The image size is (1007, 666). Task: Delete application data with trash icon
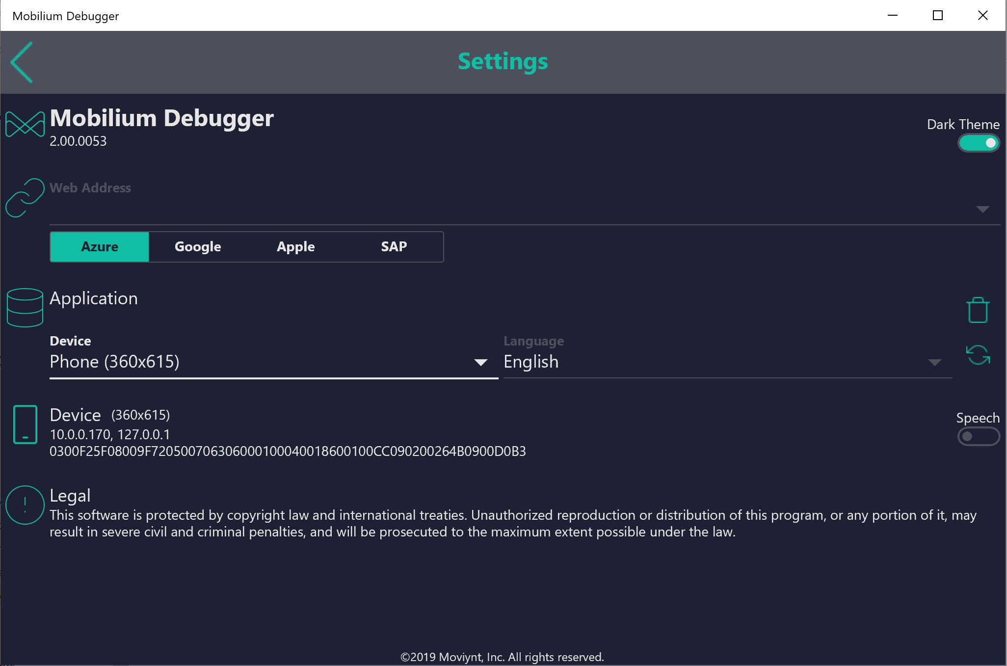point(978,310)
